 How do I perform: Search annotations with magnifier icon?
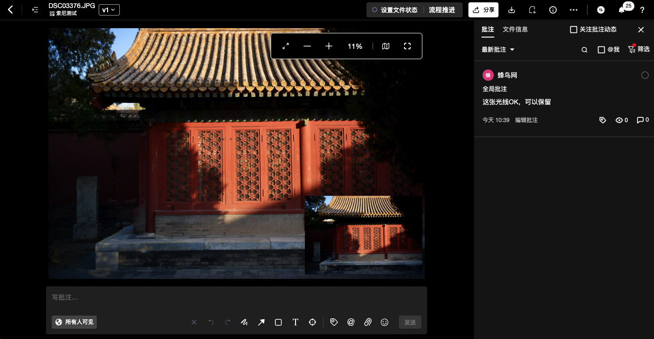584,50
